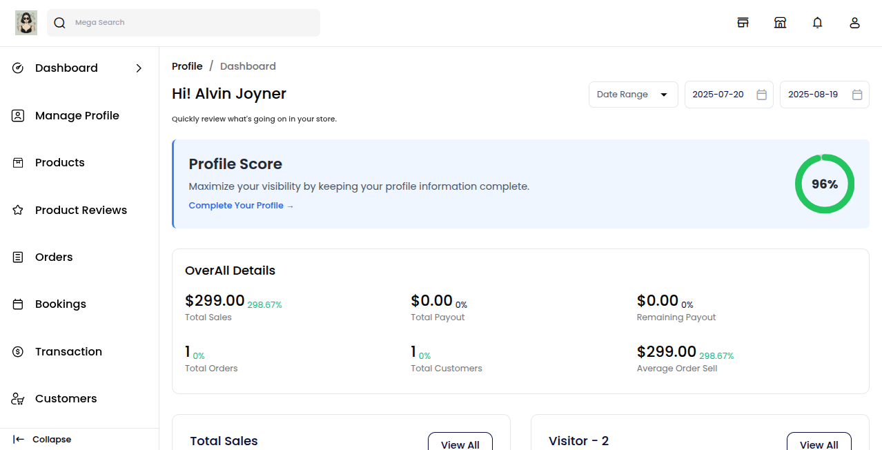Open the storefront icon in the top bar
The height and width of the screenshot is (450, 882).
click(743, 22)
